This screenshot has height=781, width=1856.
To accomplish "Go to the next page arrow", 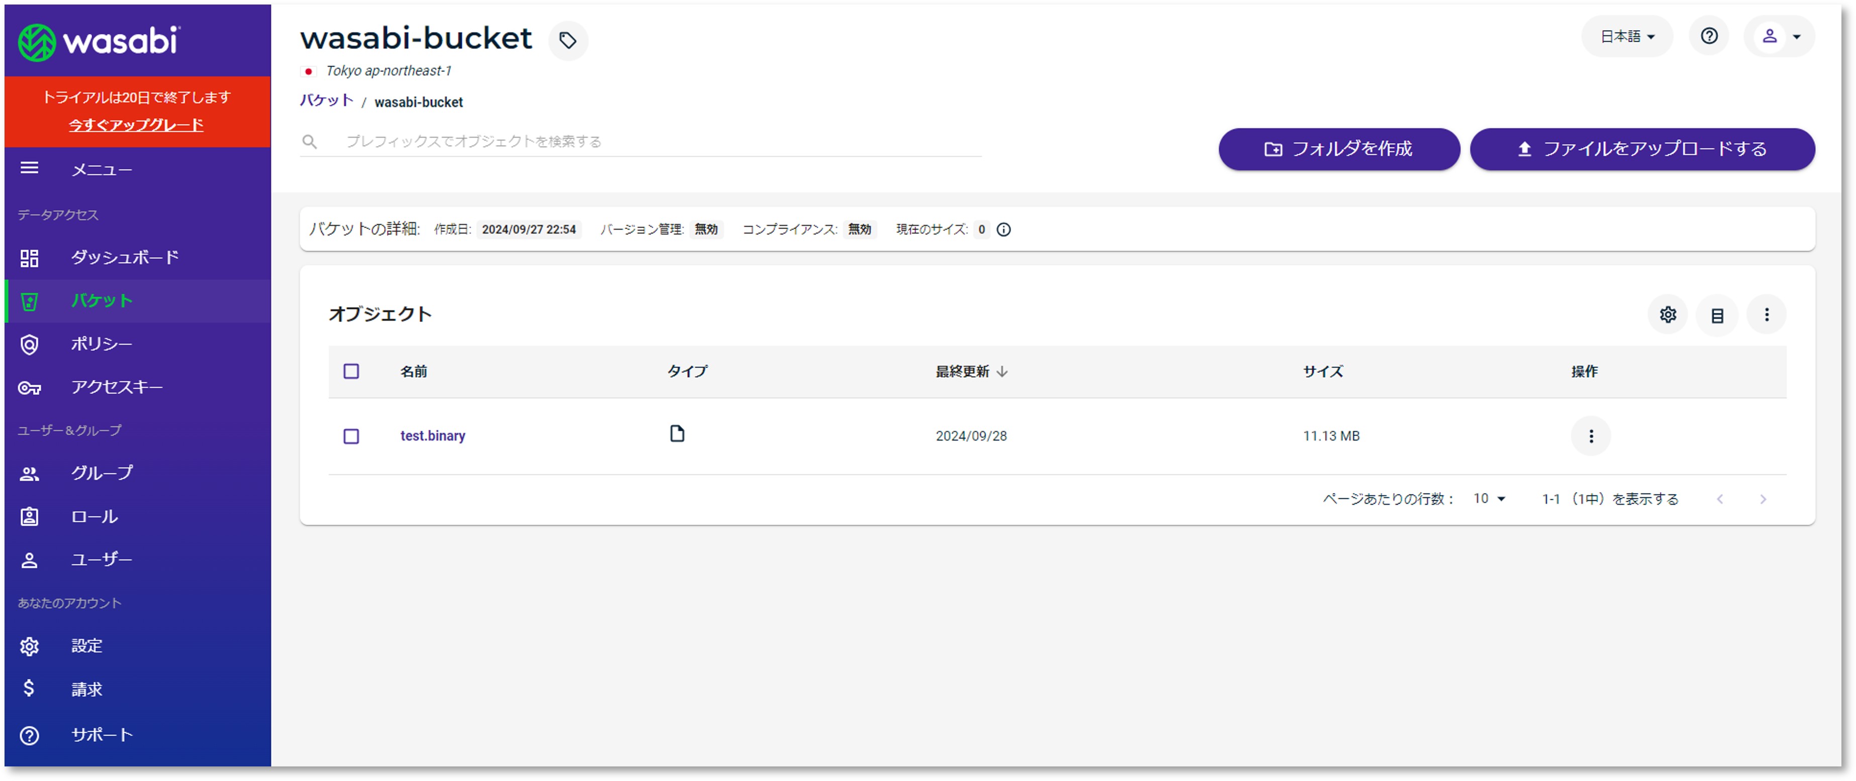I will click(1763, 500).
